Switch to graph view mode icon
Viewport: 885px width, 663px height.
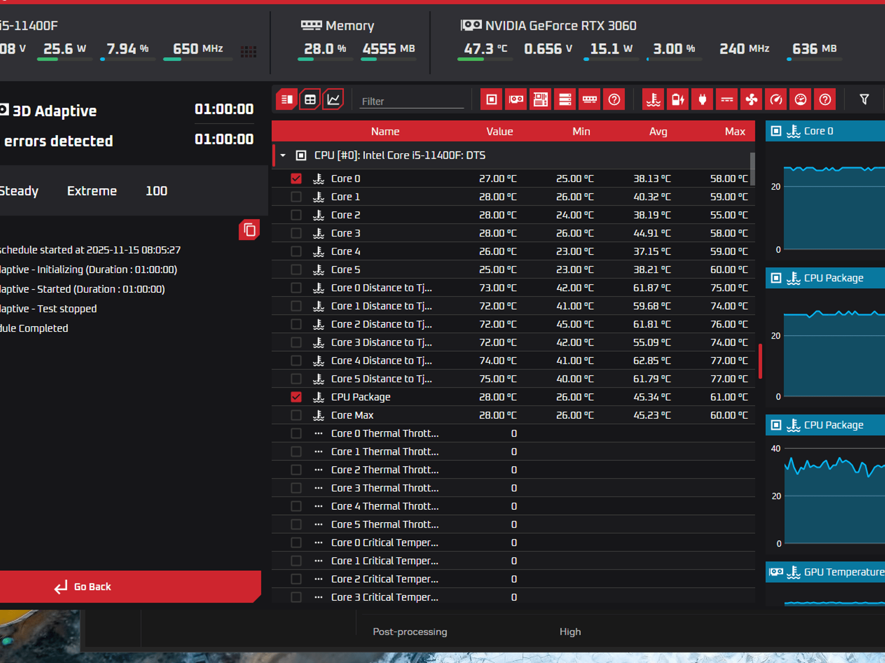click(333, 100)
